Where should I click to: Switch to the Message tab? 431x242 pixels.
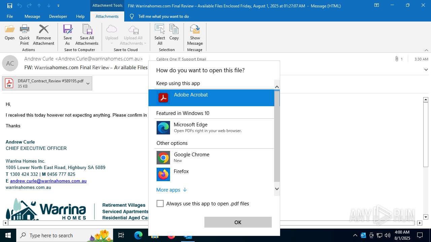[32, 16]
